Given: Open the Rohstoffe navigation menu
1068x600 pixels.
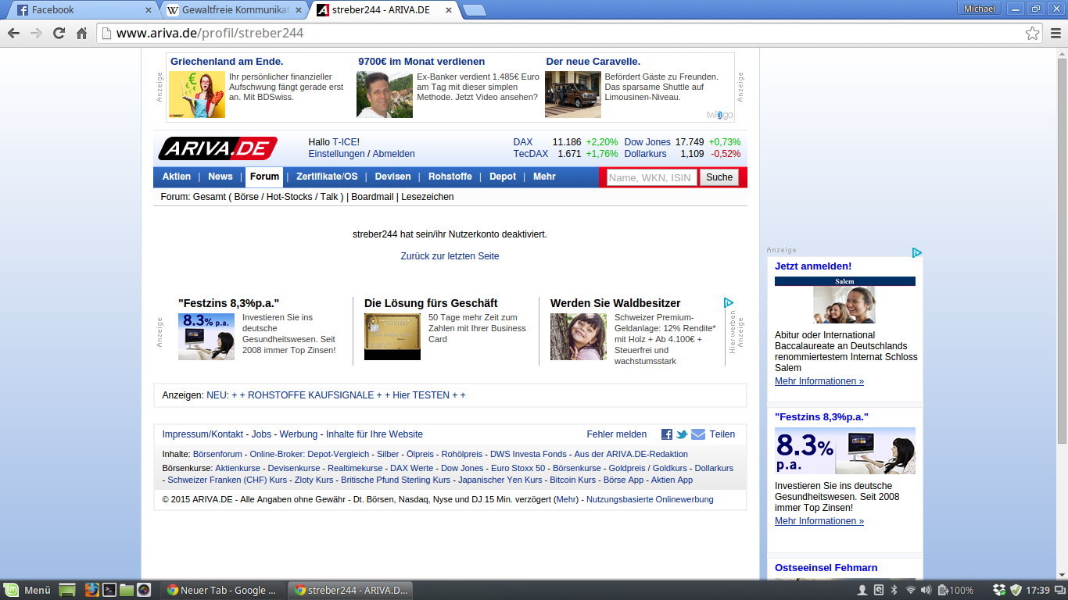Looking at the screenshot, I should pos(450,177).
